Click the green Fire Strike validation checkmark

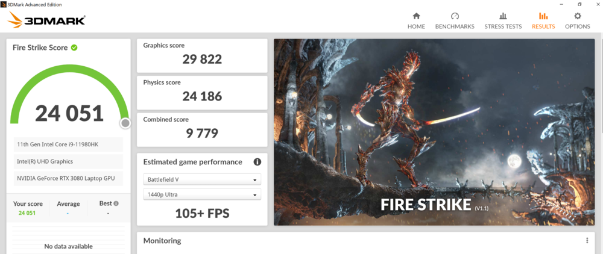point(74,48)
